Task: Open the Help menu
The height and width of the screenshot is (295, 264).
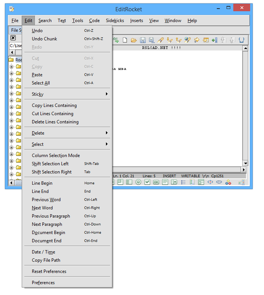Action: pos(192,21)
